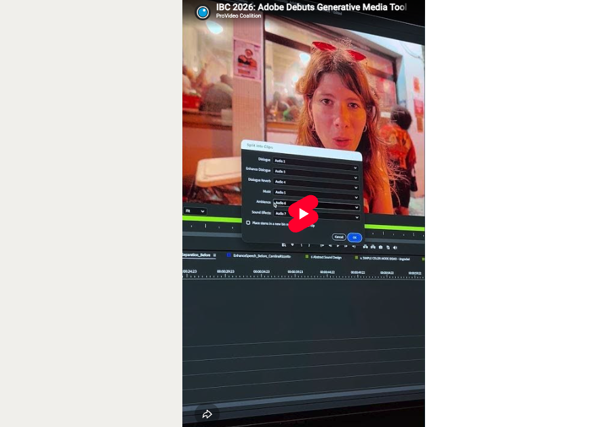Play the YouTube Shorts video
This screenshot has height=427, width=602.
tap(303, 213)
